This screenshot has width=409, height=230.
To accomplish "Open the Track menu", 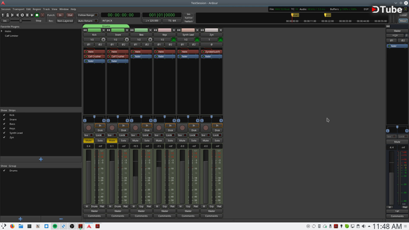I will pos(46,9).
